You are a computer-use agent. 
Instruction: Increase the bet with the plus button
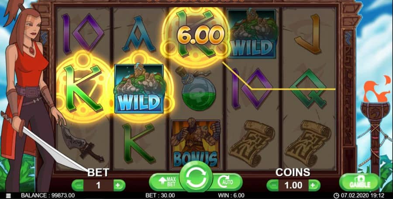tap(118, 185)
